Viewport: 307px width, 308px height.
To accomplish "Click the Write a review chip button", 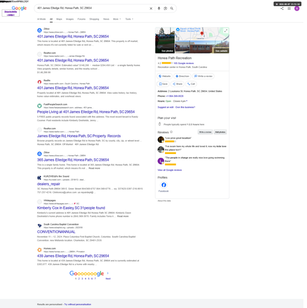I will click(203, 76).
